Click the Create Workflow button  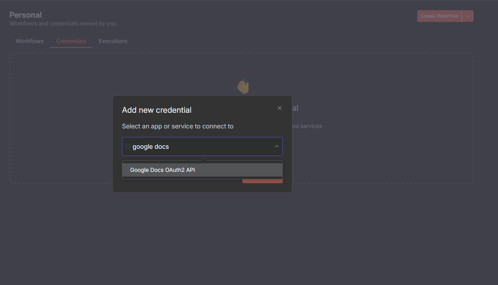coord(440,16)
